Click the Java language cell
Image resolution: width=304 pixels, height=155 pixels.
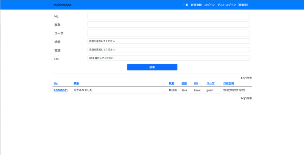pos(184,90)
